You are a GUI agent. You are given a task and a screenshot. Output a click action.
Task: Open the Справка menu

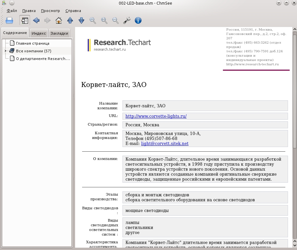click(73, 11)
